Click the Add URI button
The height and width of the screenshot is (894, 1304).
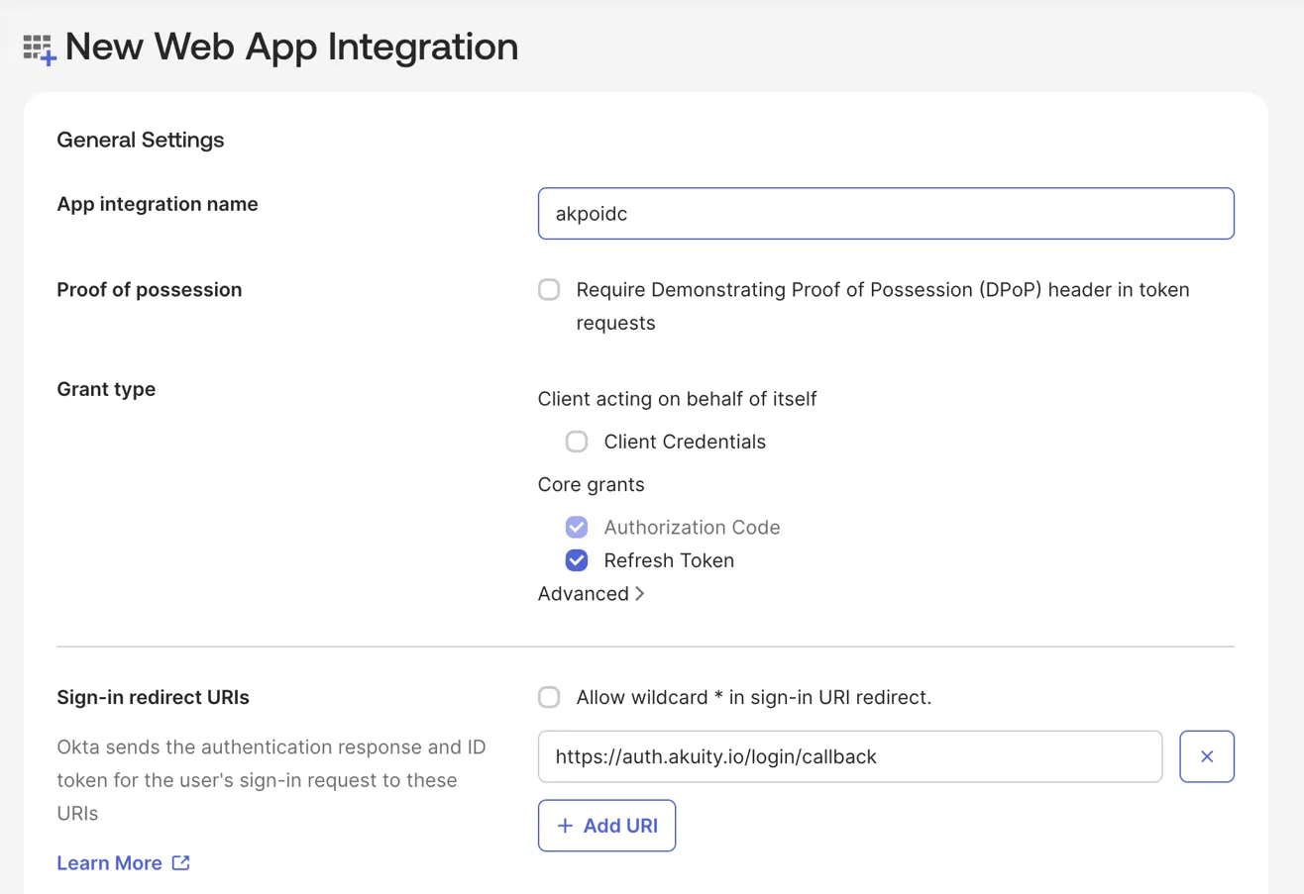[x=606, y=826]
